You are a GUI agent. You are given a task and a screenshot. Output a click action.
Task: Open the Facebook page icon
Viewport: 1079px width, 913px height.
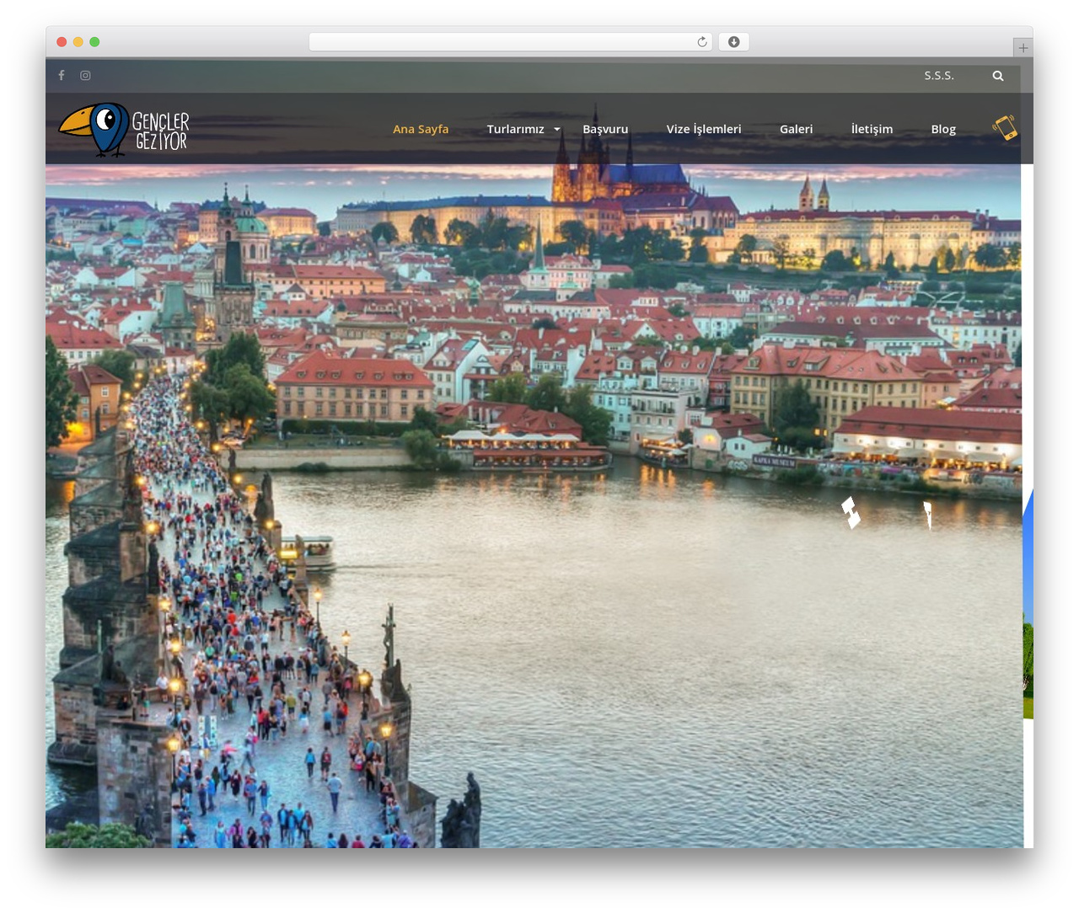click(x=62, y=75)
